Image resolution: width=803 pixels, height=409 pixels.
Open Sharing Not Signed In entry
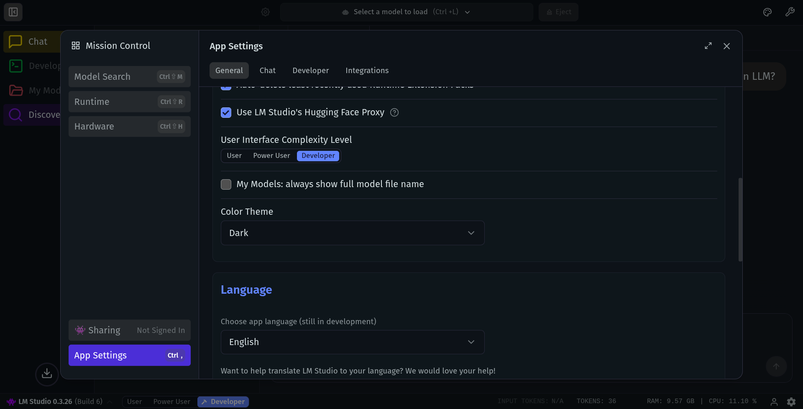coord(130,330)
